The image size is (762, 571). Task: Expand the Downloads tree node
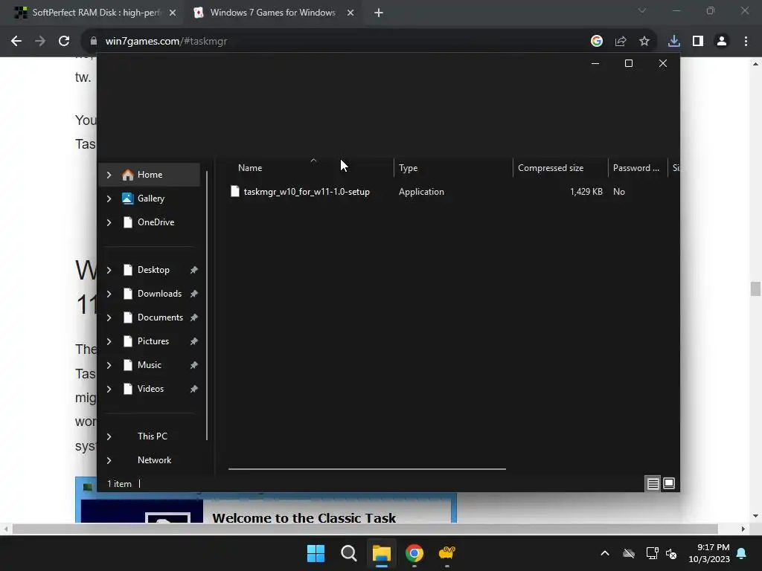[x=109, y=294]
